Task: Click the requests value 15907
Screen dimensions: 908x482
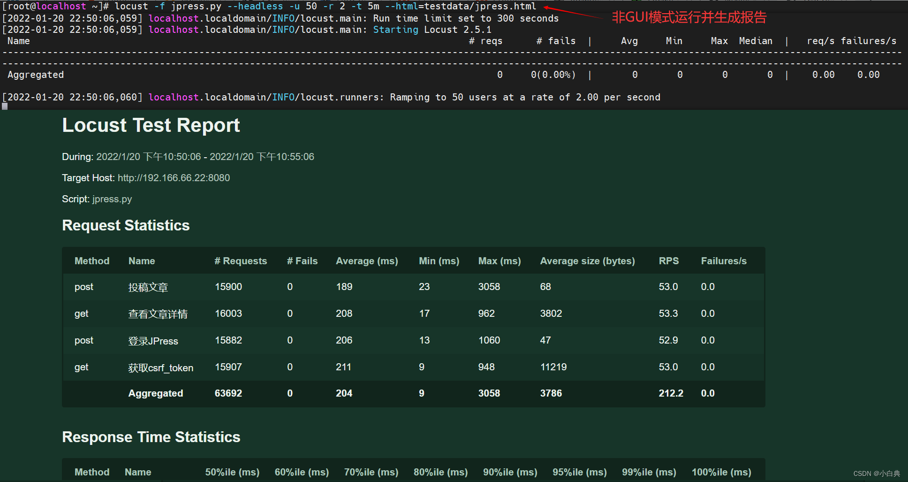Action: [x=228, y=367]
